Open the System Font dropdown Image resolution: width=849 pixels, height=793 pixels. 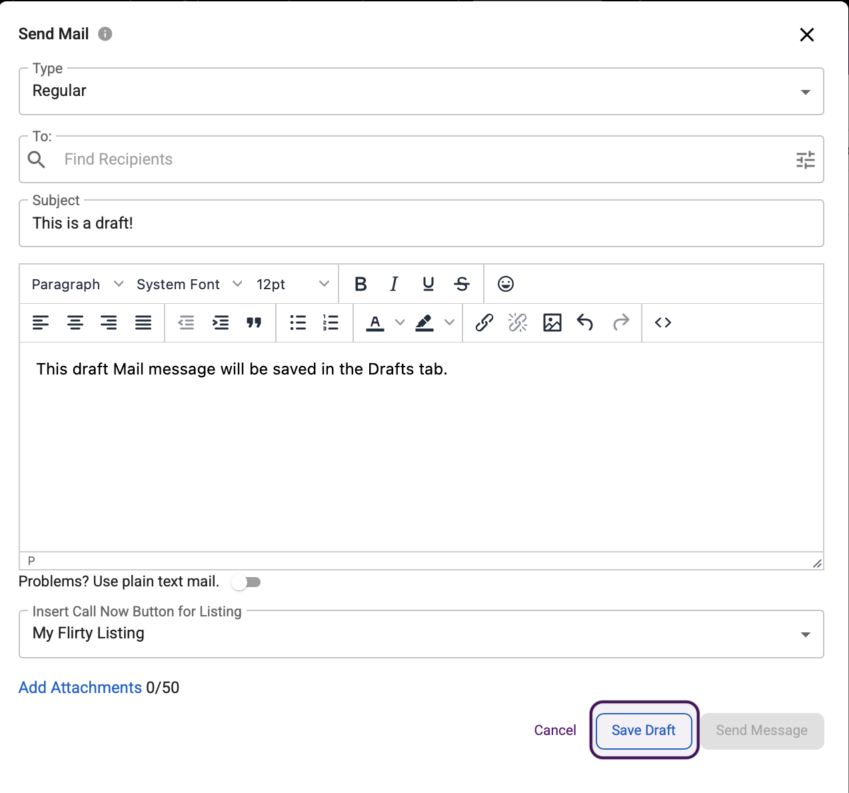(189, 285)
